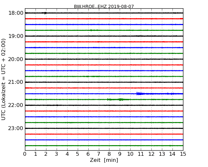The height and width of the screenshot is (167, 208).
Task: Click the 1 minute tick label
Action: (x=36, y=154)
